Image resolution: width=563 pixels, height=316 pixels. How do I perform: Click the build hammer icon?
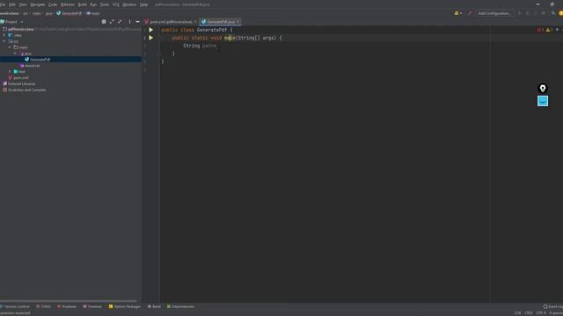pos(469,13)
